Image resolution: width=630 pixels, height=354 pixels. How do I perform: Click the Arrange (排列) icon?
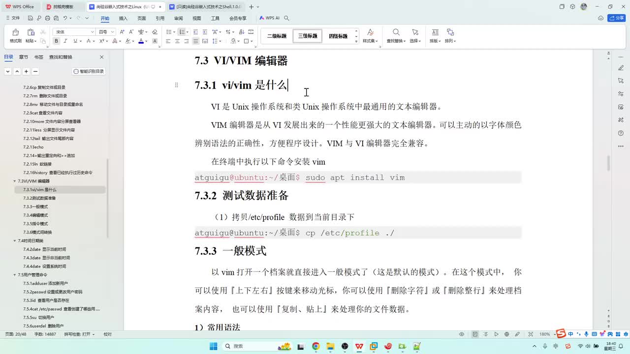click(x=450, y=32)
